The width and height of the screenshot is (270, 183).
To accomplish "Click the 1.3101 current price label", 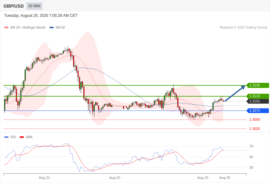I will (x=257, y=101).
